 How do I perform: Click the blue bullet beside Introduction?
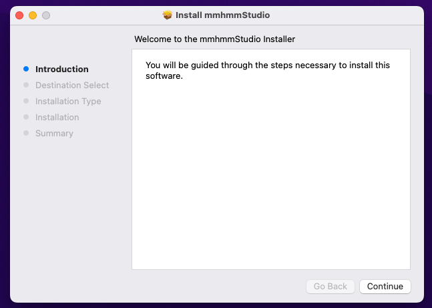point(26,69)
